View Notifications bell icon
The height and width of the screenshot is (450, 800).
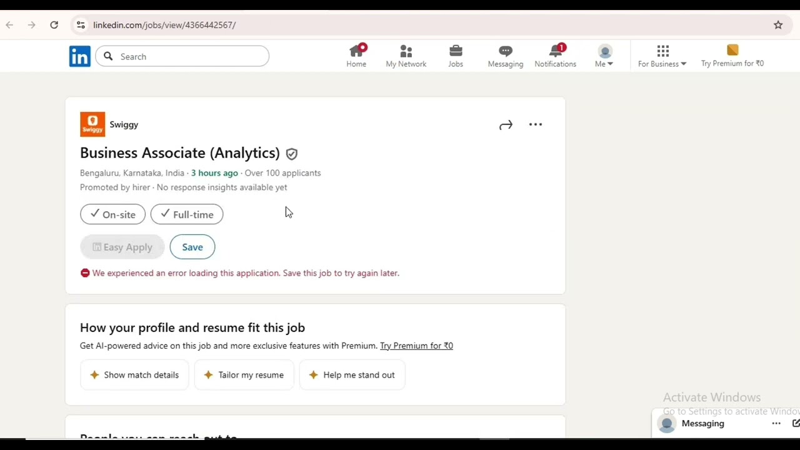[556, 56]
